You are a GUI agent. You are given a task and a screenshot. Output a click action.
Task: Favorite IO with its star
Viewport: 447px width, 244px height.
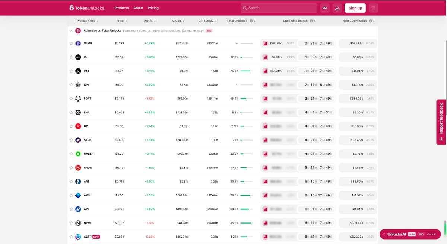tap(71, 57)
